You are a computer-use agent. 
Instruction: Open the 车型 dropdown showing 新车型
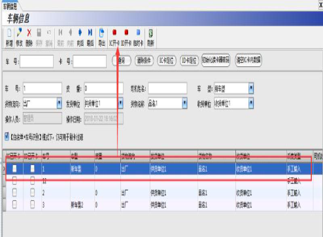tap(251, 88)
